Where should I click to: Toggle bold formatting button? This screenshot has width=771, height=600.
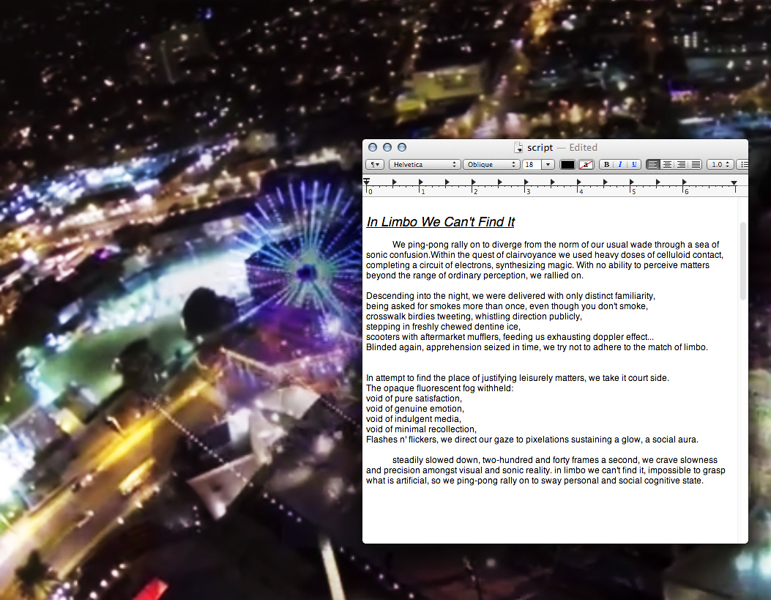coord(606,165)
